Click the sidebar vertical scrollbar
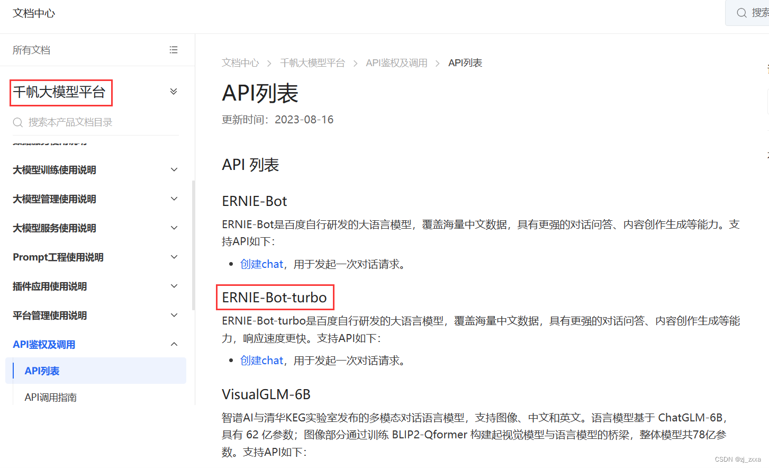 click(x=193, y=245)
